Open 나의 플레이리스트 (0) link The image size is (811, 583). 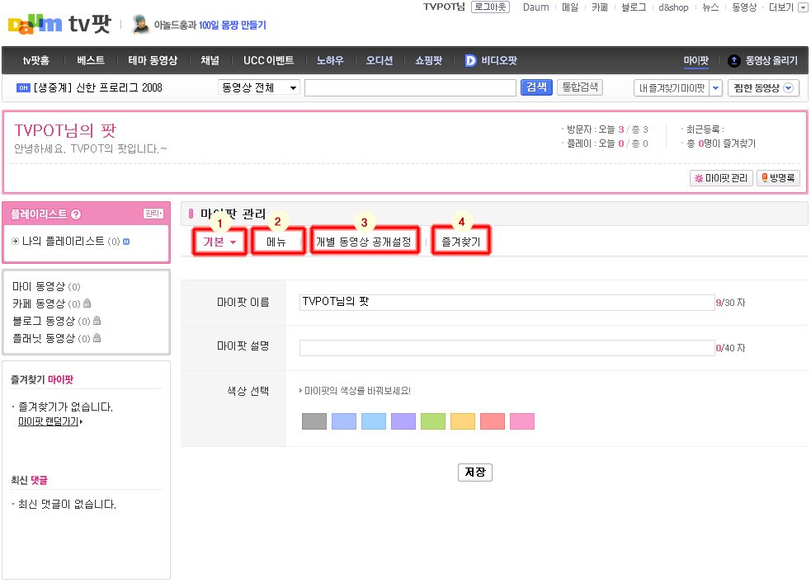71,242
